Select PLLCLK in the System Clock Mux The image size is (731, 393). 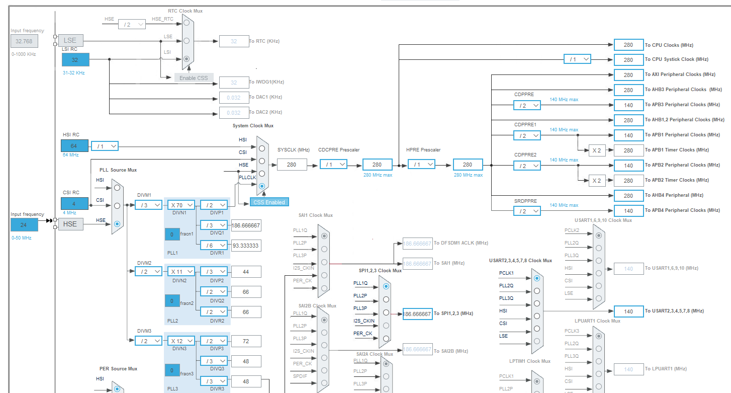pyautogui.click(x=262, y=186)
